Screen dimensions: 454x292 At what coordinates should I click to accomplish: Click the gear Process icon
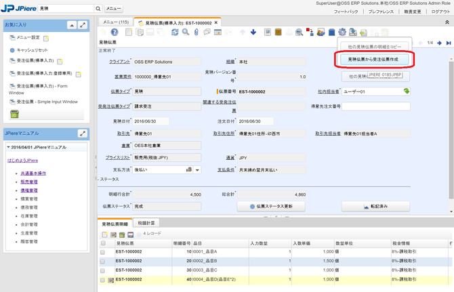tap(342, 32)
